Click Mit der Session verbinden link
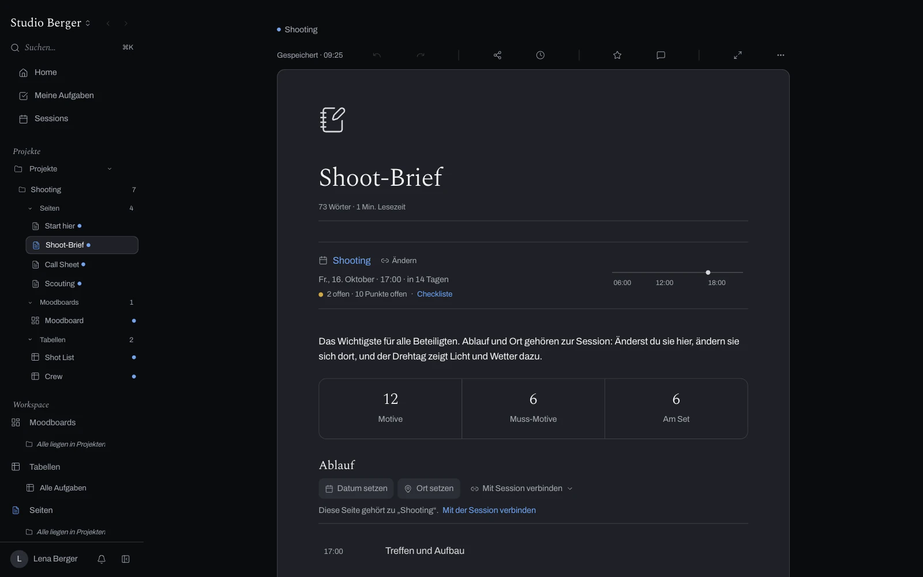 point(489,511)
